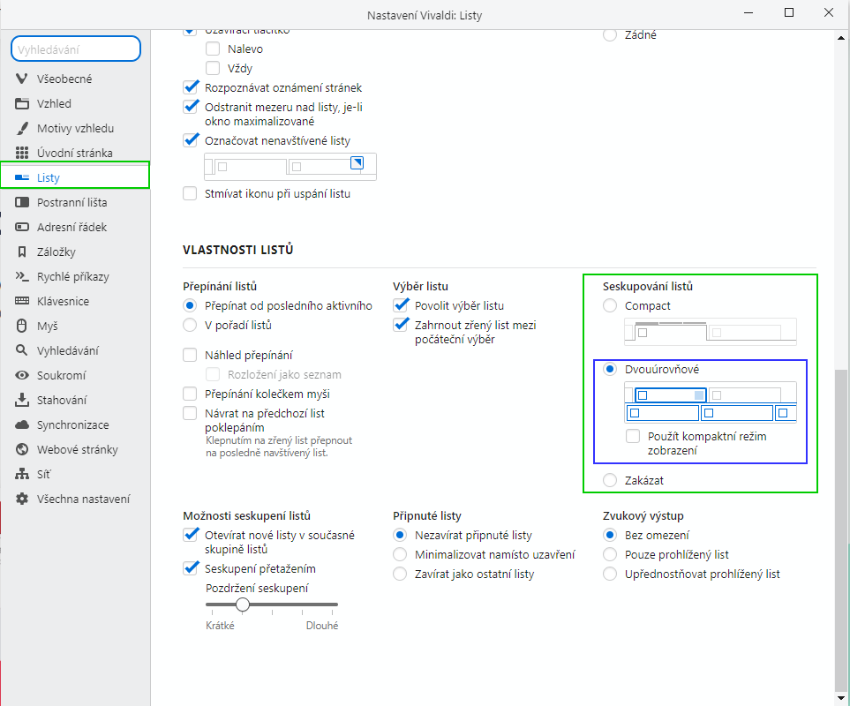The height and width of the screenshot is (706, 850).
Task: Select V pořadí listů radio option
Action: (x=190, y=325)
